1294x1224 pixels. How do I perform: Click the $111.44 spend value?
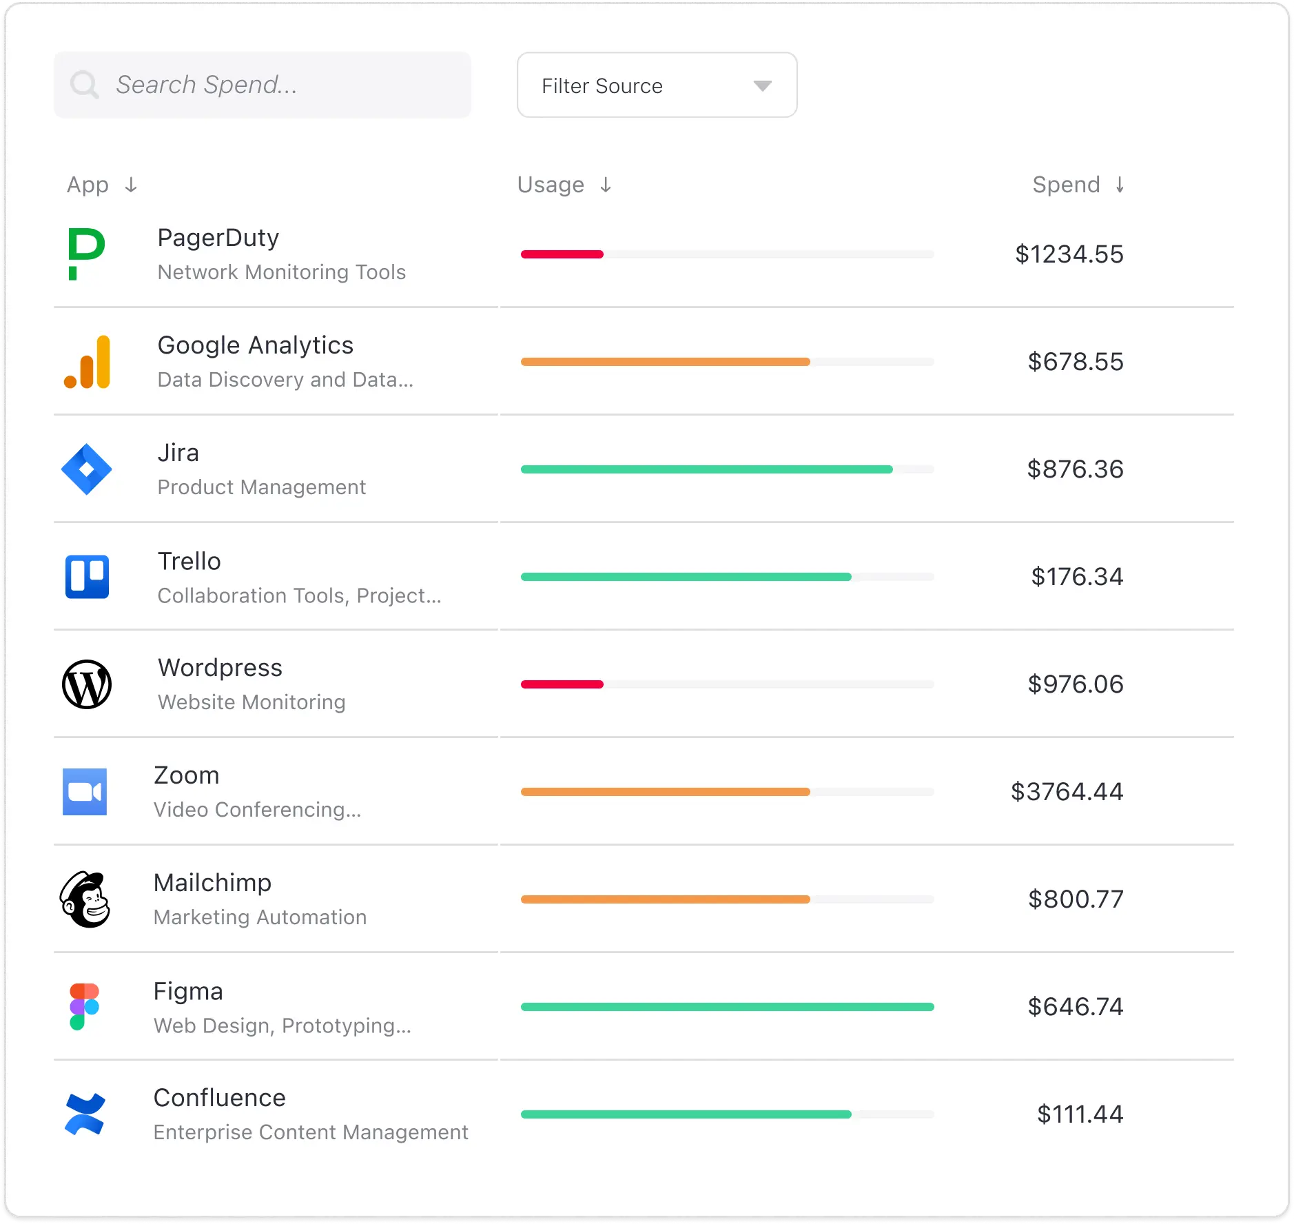tap(1080, 1114)
